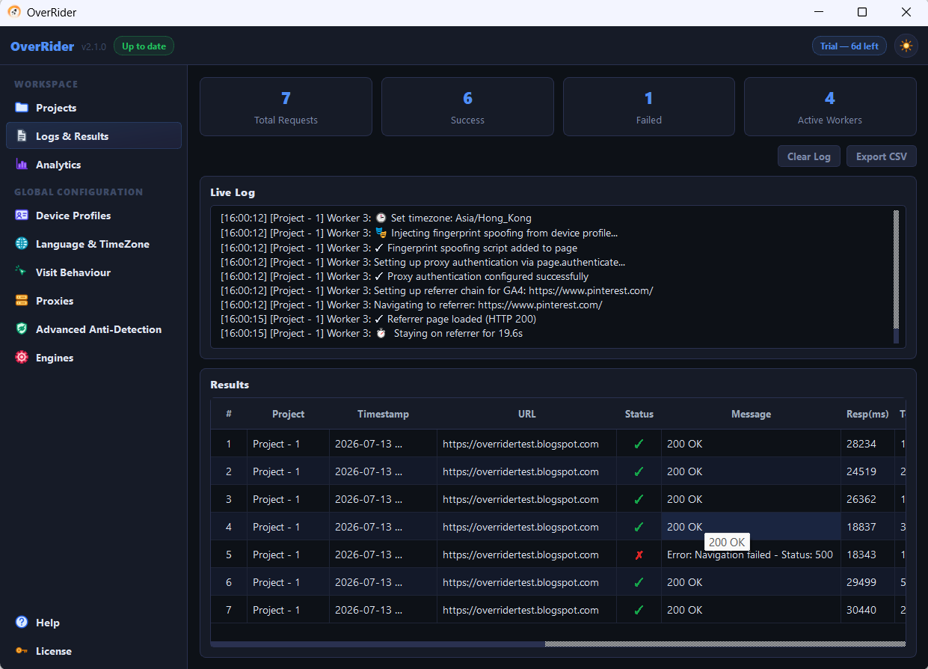Click the Device Profiles card icon
928x669 pixels.
click(22, 216)
